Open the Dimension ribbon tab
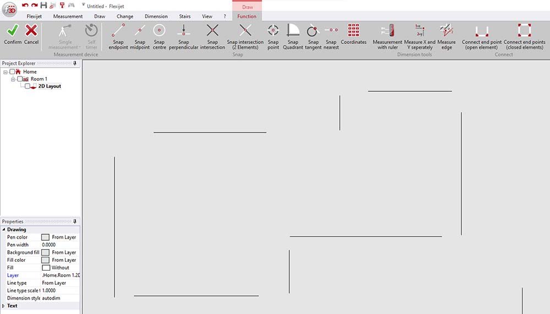550x314 pixels. coord(156,16)
